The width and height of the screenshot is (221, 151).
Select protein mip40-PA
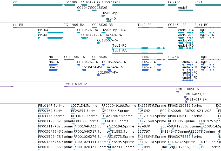point(115,68)
